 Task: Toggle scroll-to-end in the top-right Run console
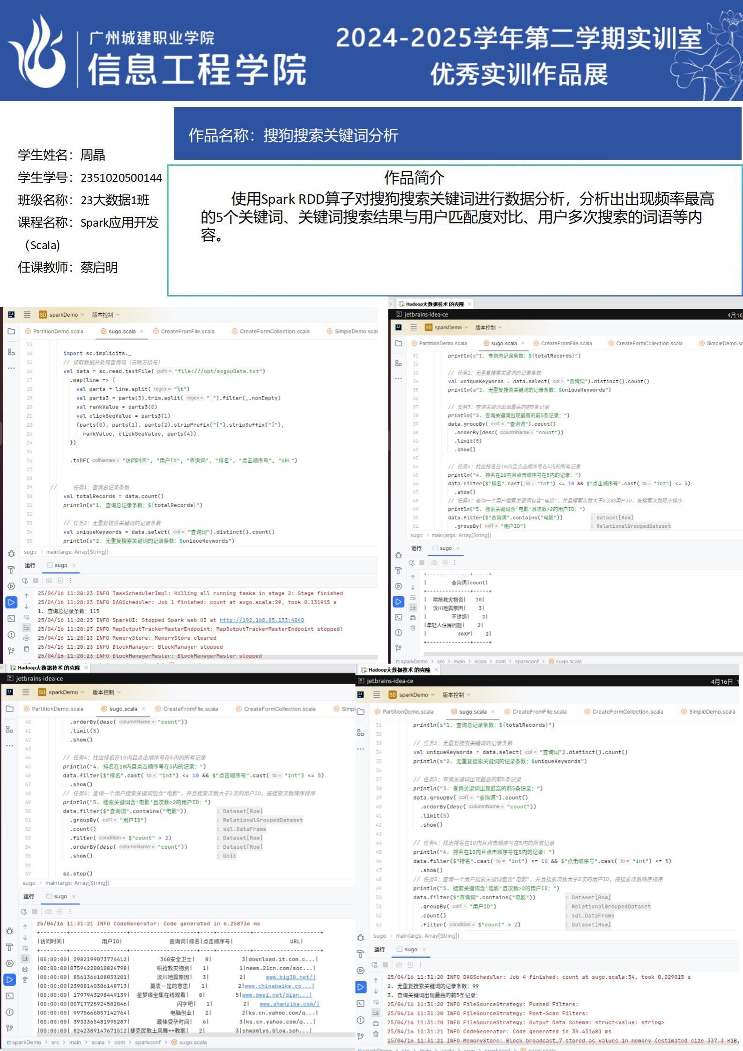[x=413, y=607]
